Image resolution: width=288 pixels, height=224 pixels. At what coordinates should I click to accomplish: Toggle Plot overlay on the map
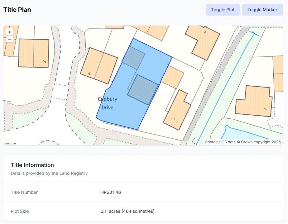[223, 10]
